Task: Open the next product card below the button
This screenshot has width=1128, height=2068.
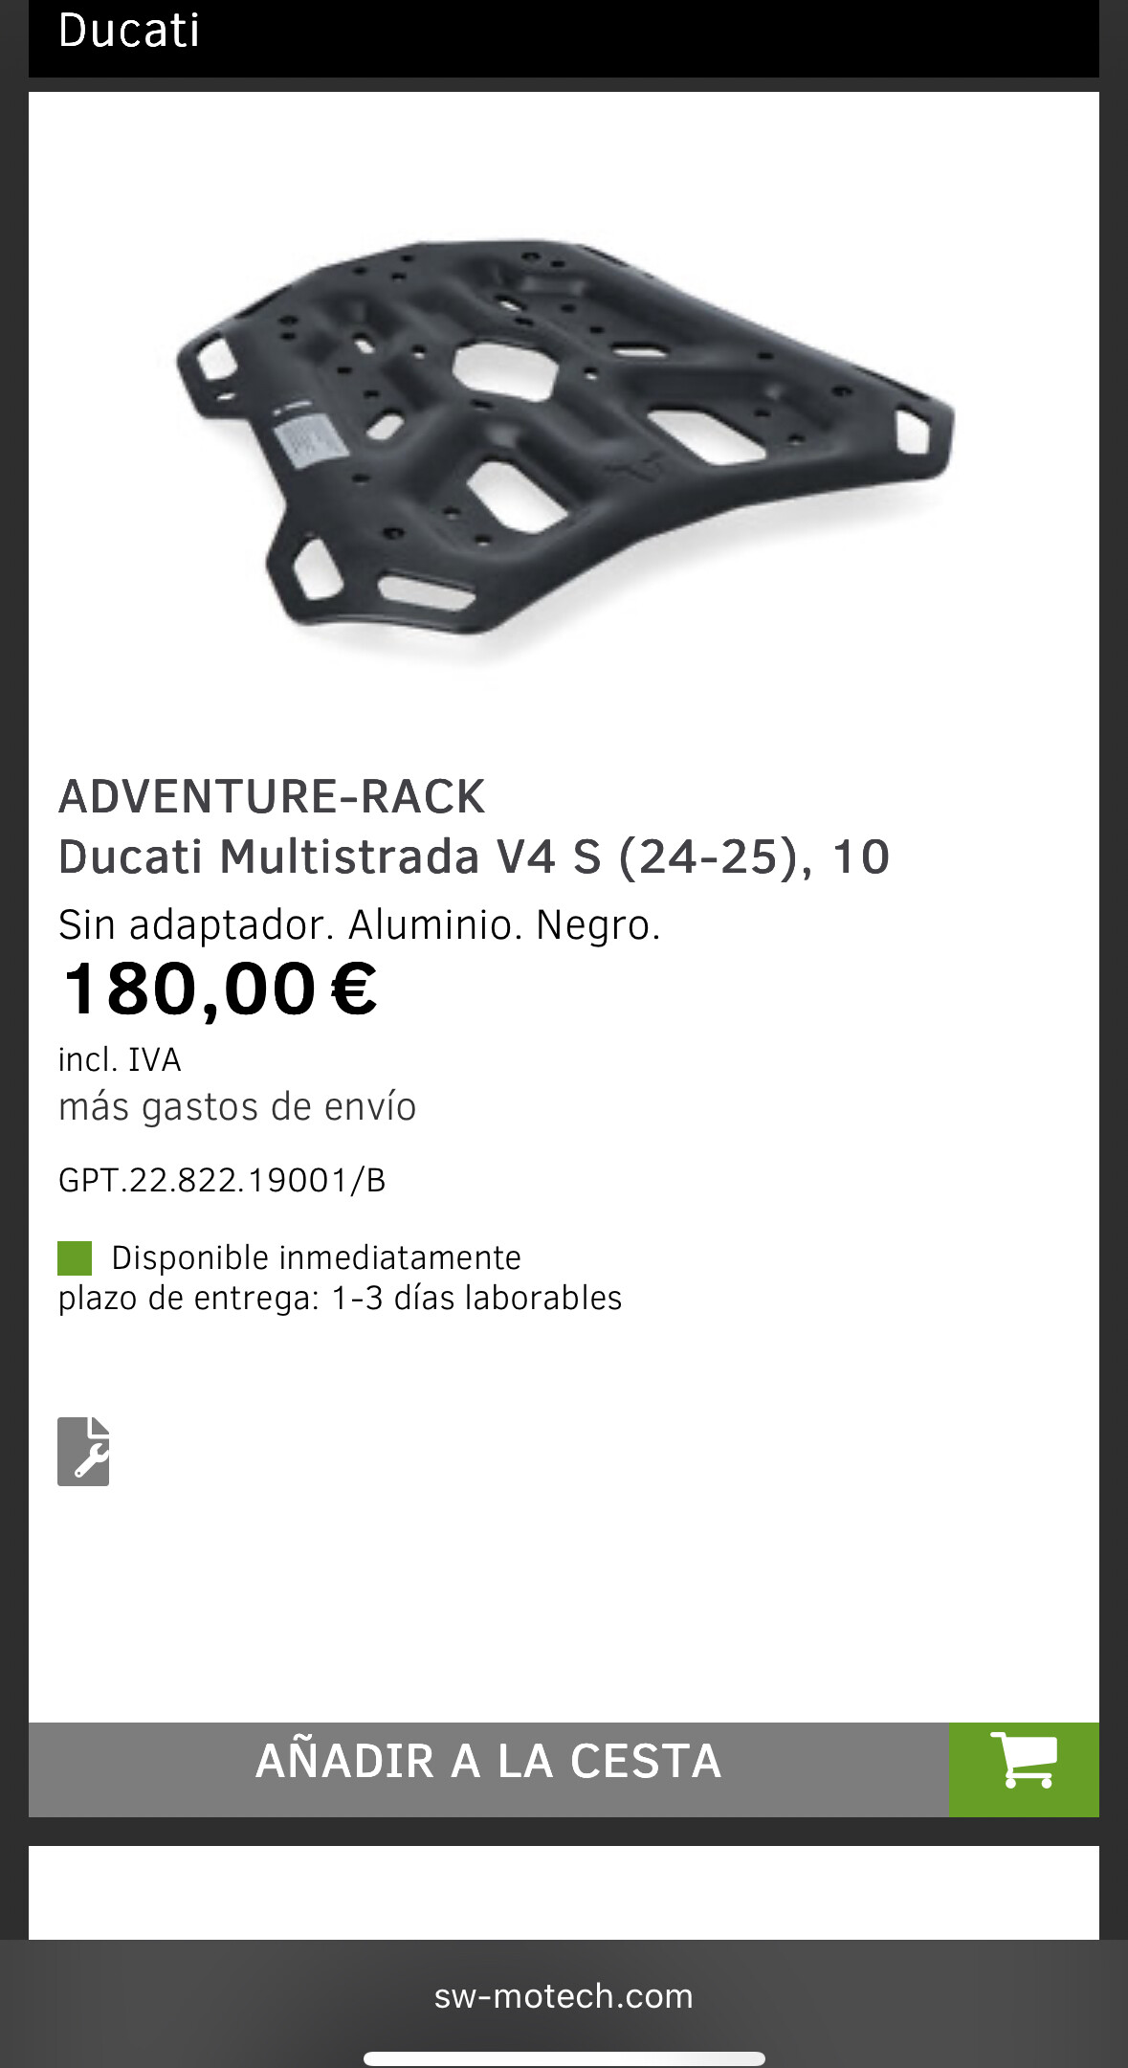Action: (564, 1893)
